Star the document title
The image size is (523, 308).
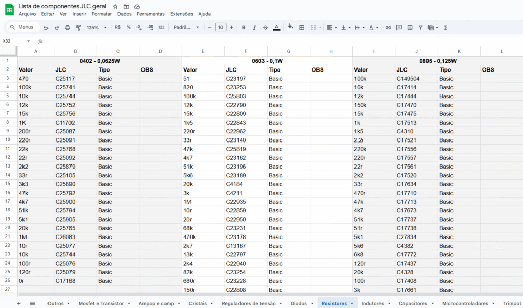point(115,6)
